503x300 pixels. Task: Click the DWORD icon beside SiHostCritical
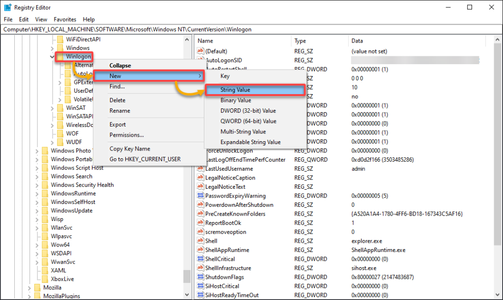[200, 286]
